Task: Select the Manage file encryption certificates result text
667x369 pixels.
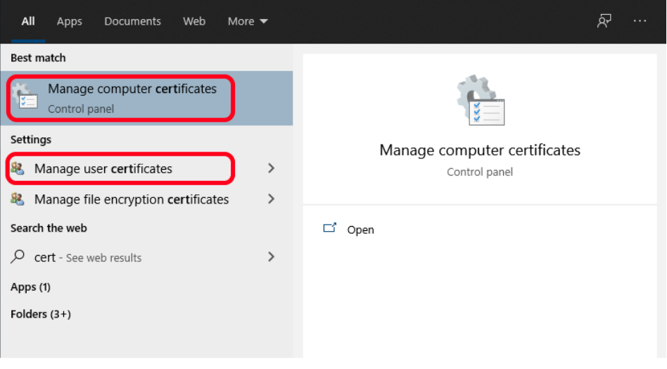Action: 132,199
